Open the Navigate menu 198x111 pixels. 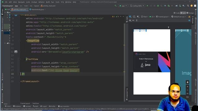[x=21, y=2]
